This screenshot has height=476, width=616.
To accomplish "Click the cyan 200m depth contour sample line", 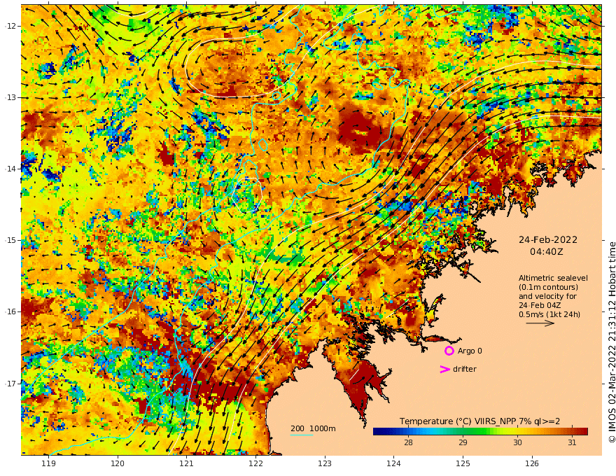I will tap(302, 435).
